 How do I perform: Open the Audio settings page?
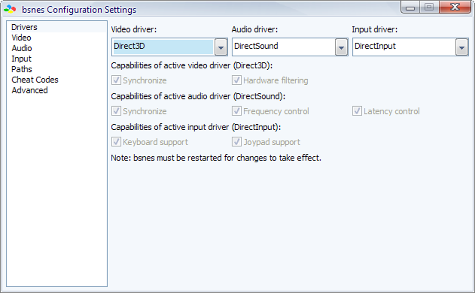pos(57,48)
